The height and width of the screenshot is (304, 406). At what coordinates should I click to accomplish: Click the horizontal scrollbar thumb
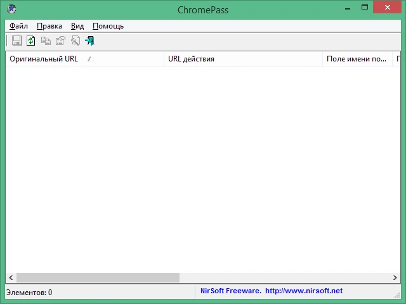pyautogui.click(x=98, y=278)
